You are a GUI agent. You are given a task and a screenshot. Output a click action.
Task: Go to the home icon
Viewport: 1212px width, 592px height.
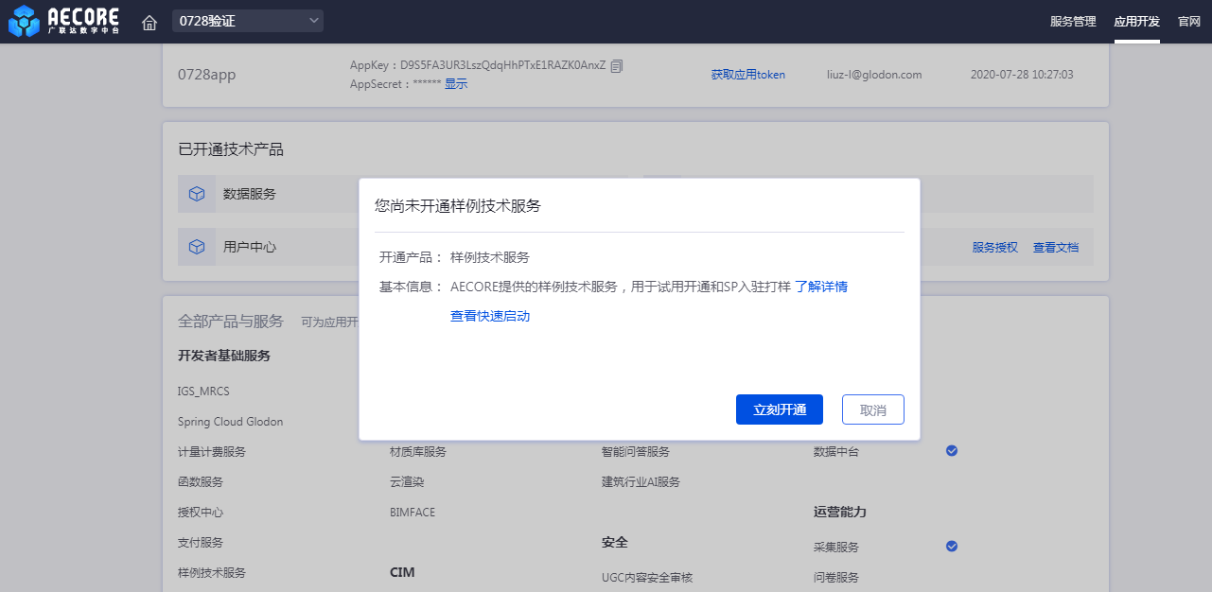[x=149, y=22]
